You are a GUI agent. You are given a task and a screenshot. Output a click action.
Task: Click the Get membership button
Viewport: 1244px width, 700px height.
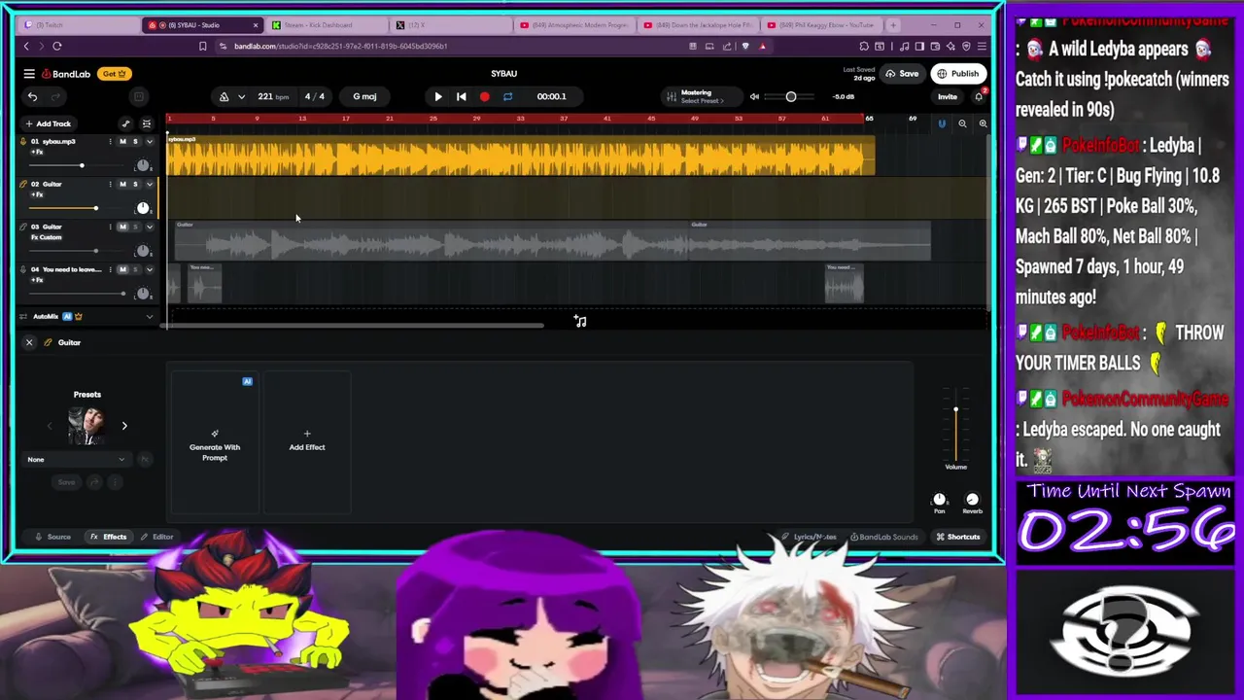point(115,74)
